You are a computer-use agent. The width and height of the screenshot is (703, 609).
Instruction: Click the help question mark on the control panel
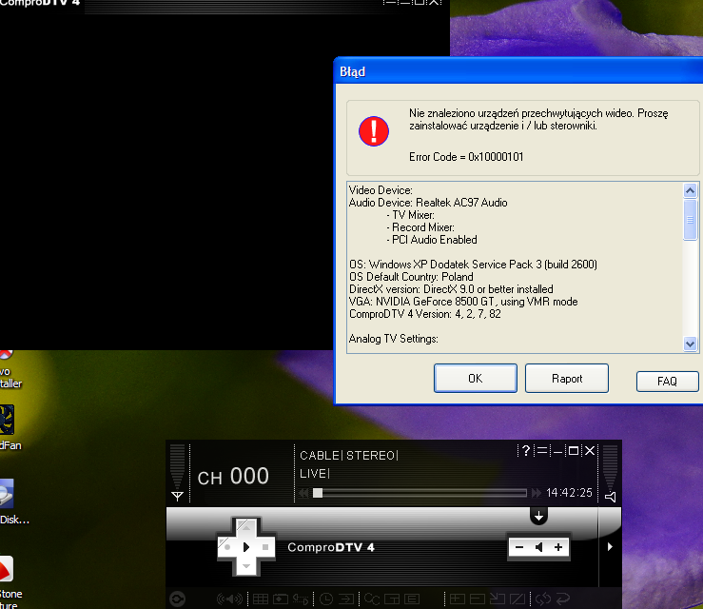point(526,450)
